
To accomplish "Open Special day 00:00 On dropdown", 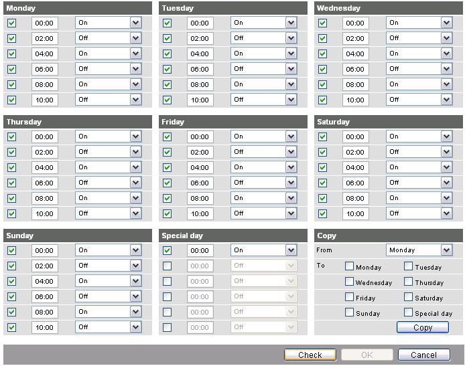I will (263, 250).
